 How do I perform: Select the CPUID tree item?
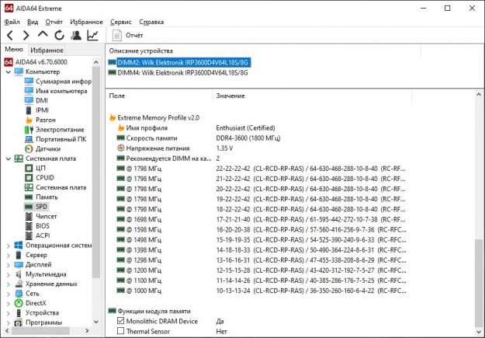point(46,177)
